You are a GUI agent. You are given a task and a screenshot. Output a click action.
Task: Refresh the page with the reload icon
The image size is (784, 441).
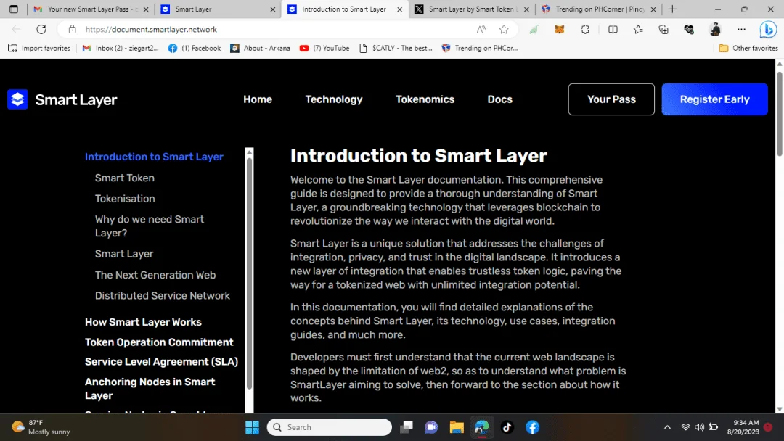tap(41, 30)
